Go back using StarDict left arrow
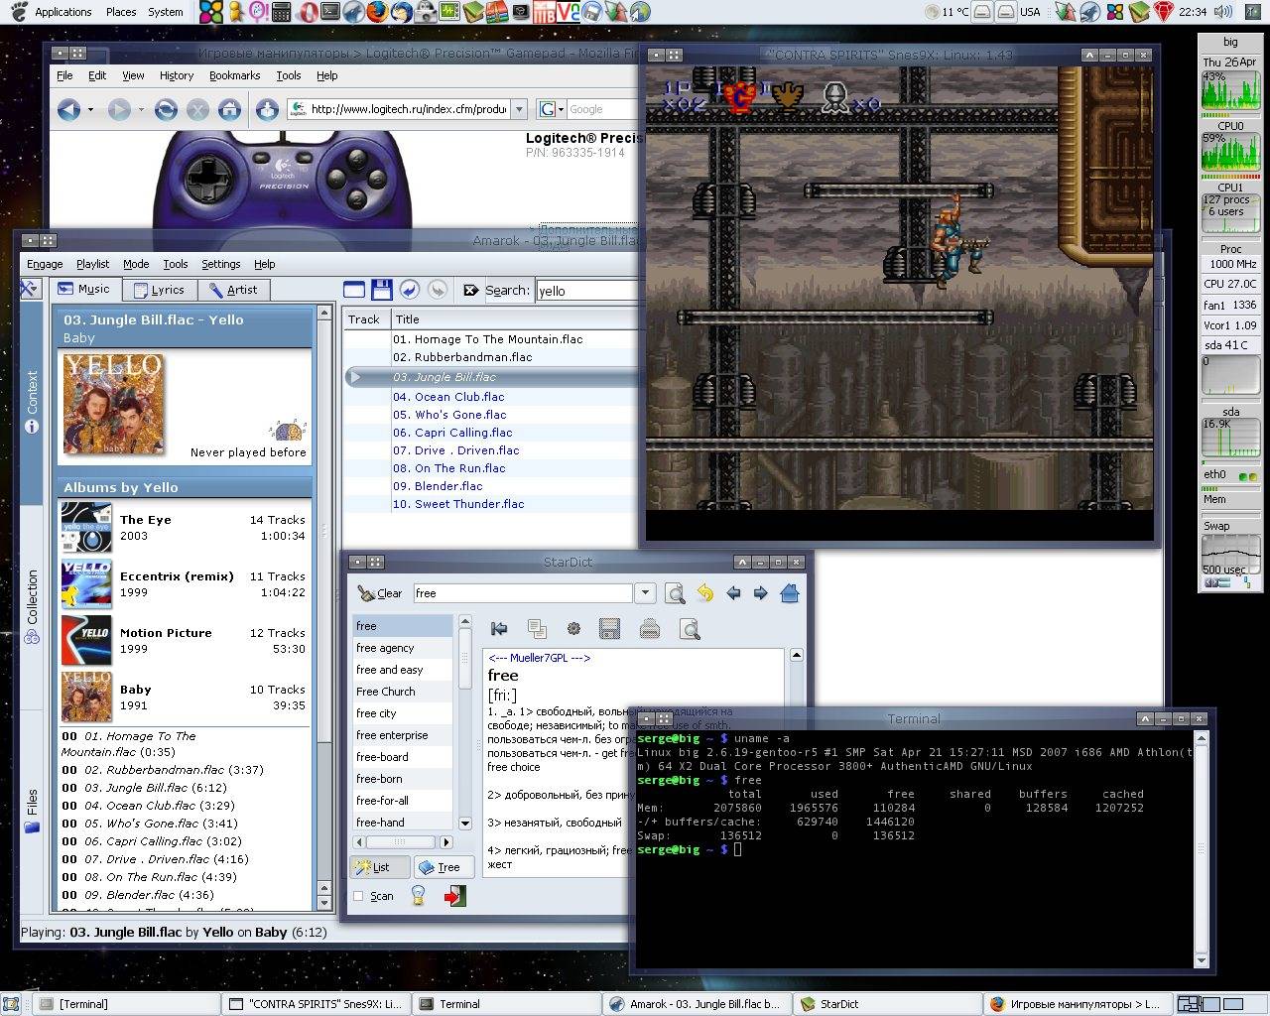Screen dimensions: 1270x1016 [x=733, y=593]
